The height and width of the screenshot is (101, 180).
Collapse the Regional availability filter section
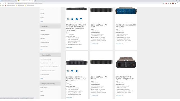click(x=50, y=84)
